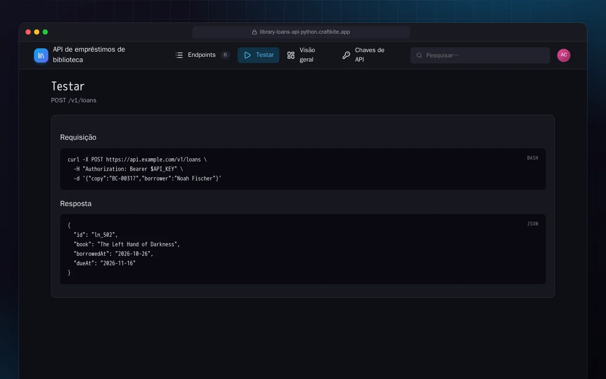
Task: Go to the Visão geral tab
Action: pyautogui.click(x=308, y=55)
